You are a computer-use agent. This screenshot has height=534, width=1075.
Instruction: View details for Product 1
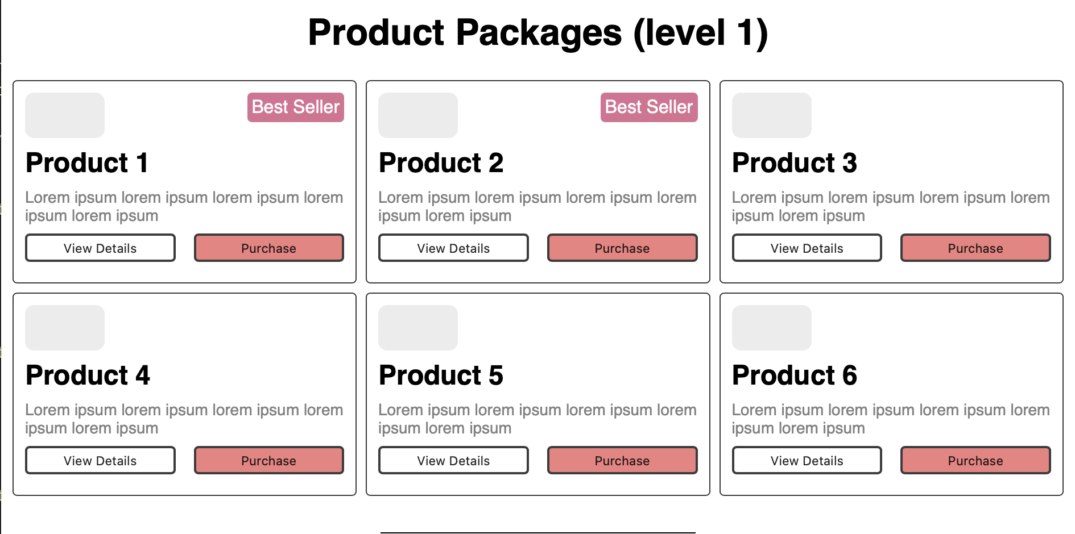point(100,248)
